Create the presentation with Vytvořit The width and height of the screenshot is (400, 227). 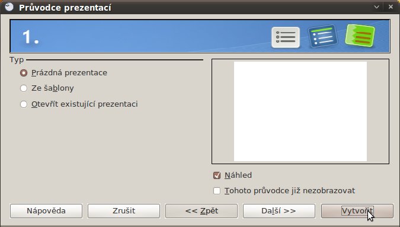click(x=357, y=211)
